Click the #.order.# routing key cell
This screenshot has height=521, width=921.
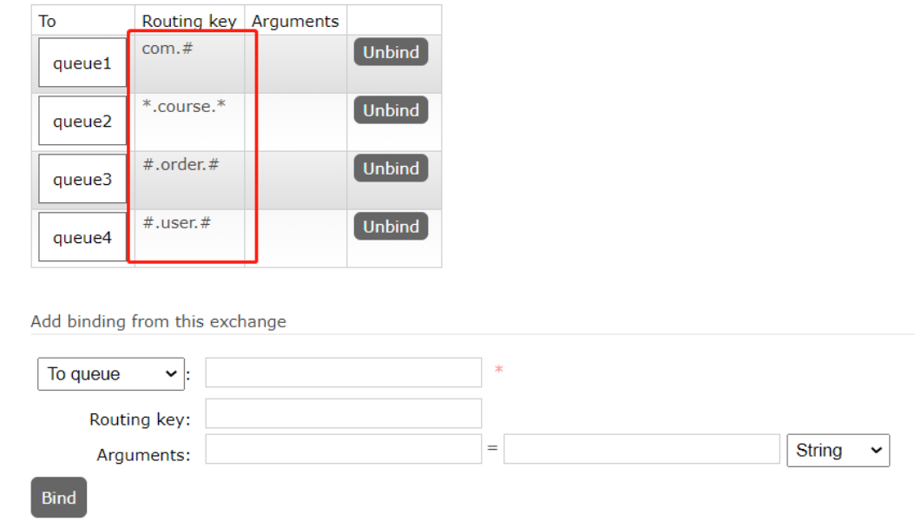click(x=190, y=181)
